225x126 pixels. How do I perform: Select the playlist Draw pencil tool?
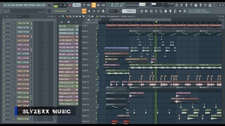67,16
